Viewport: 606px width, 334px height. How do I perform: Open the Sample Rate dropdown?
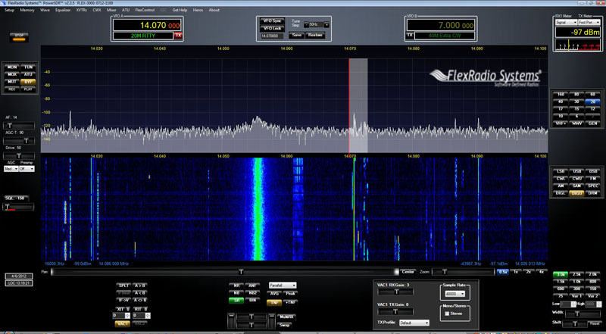[x=454, y=293]
